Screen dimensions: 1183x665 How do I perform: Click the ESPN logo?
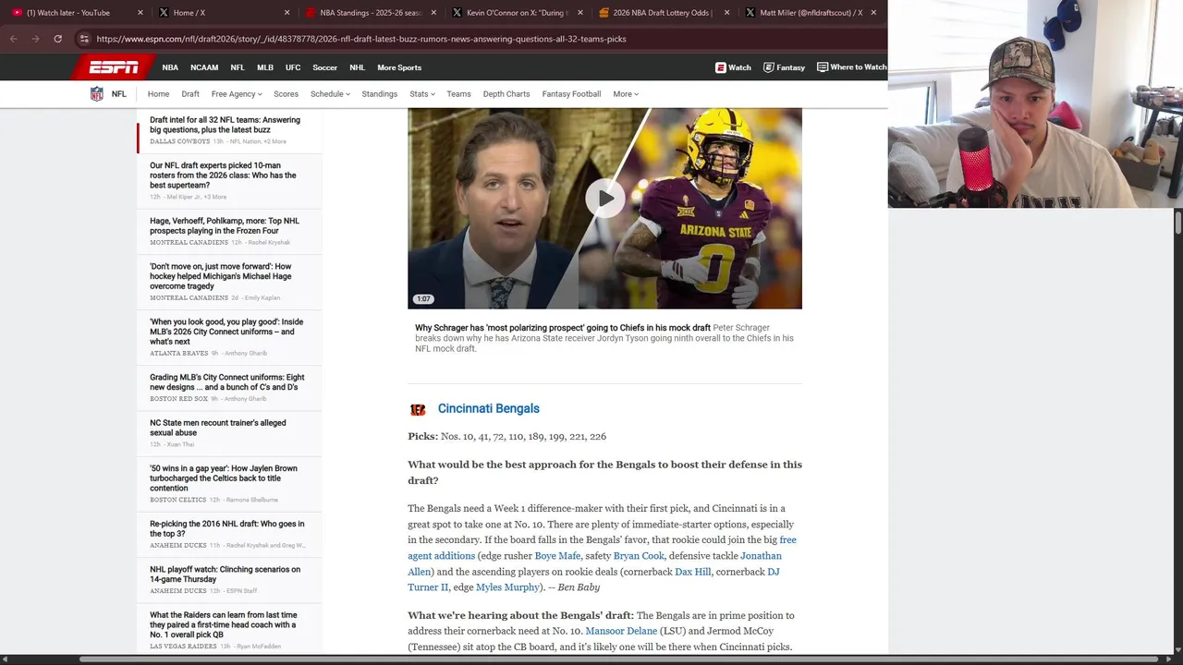click(x=113, y=67)
